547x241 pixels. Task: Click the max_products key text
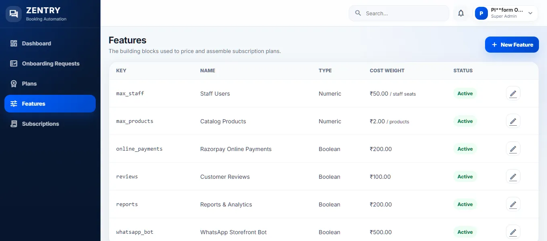tap(135, 121)
